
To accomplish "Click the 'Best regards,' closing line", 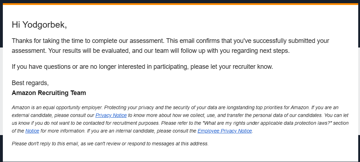I will click(30, 83).
